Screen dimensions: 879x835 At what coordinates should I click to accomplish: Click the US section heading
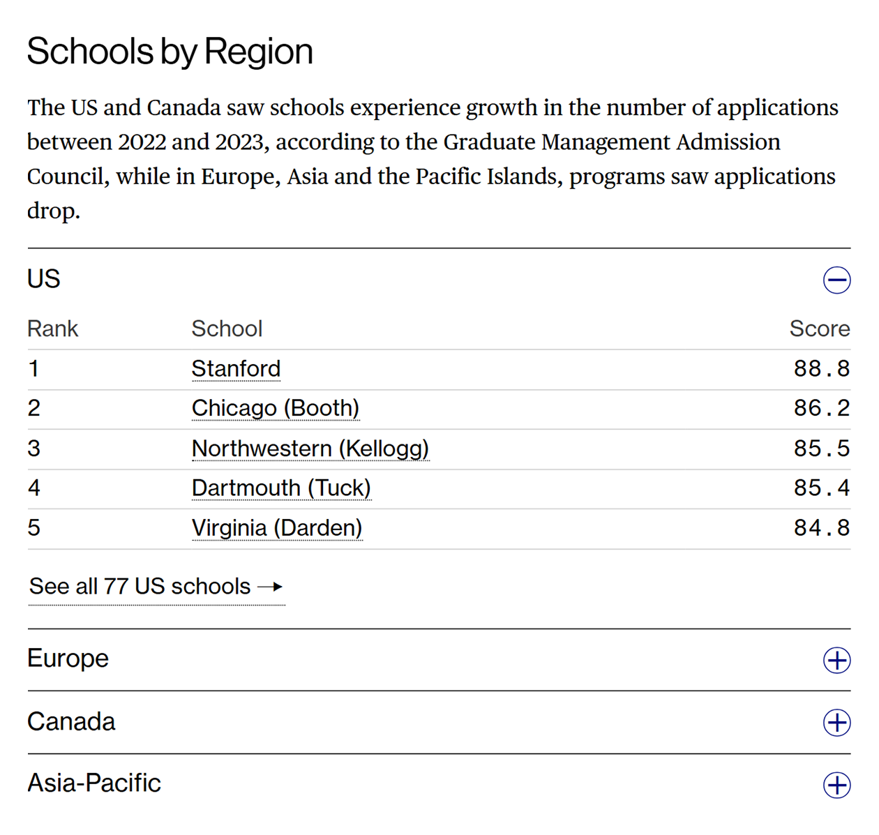pos(44,279)
